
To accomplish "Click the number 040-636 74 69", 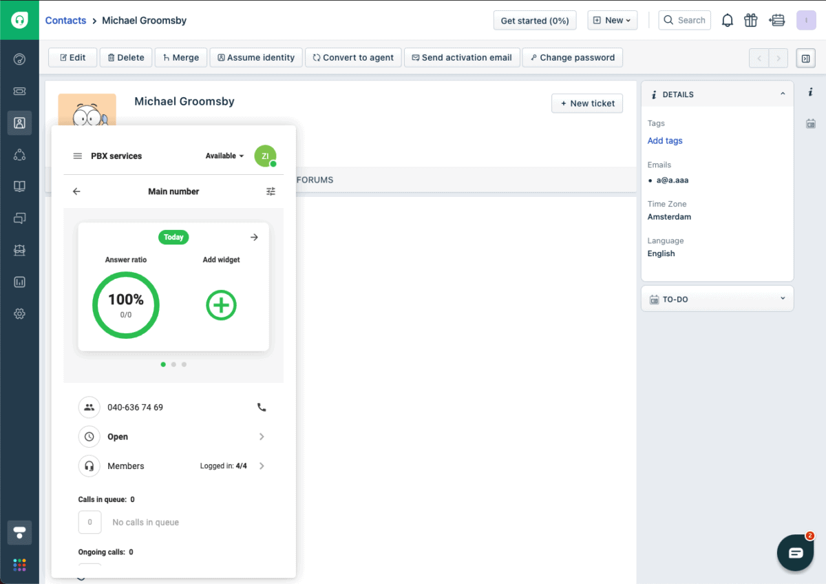I will tap(136, 407).
